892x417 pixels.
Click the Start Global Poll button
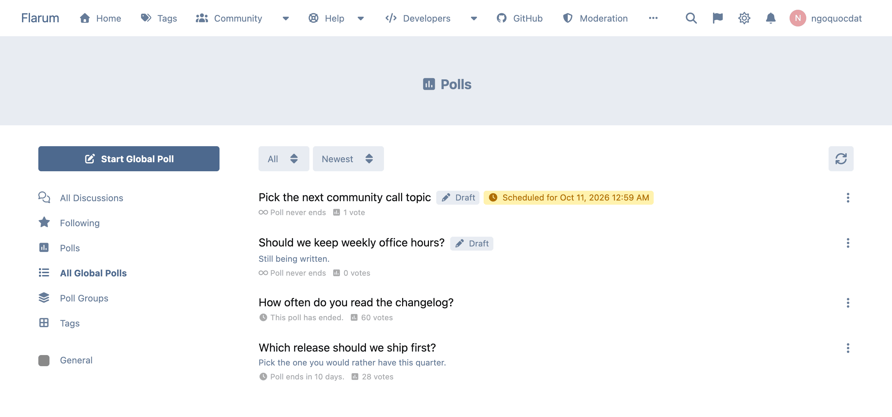point(129,159)
